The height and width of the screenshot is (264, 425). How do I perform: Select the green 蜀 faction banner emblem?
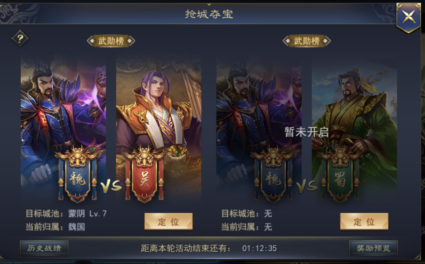[340, 174]
